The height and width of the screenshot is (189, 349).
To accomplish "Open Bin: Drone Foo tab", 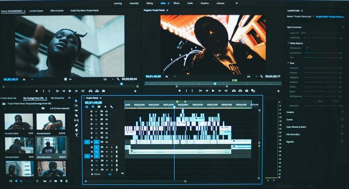I will click(x=58, y=98).
